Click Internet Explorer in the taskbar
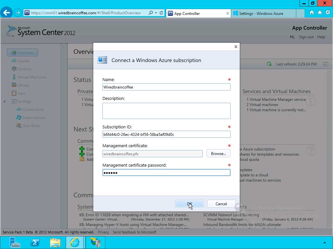 tap(74, 243)
